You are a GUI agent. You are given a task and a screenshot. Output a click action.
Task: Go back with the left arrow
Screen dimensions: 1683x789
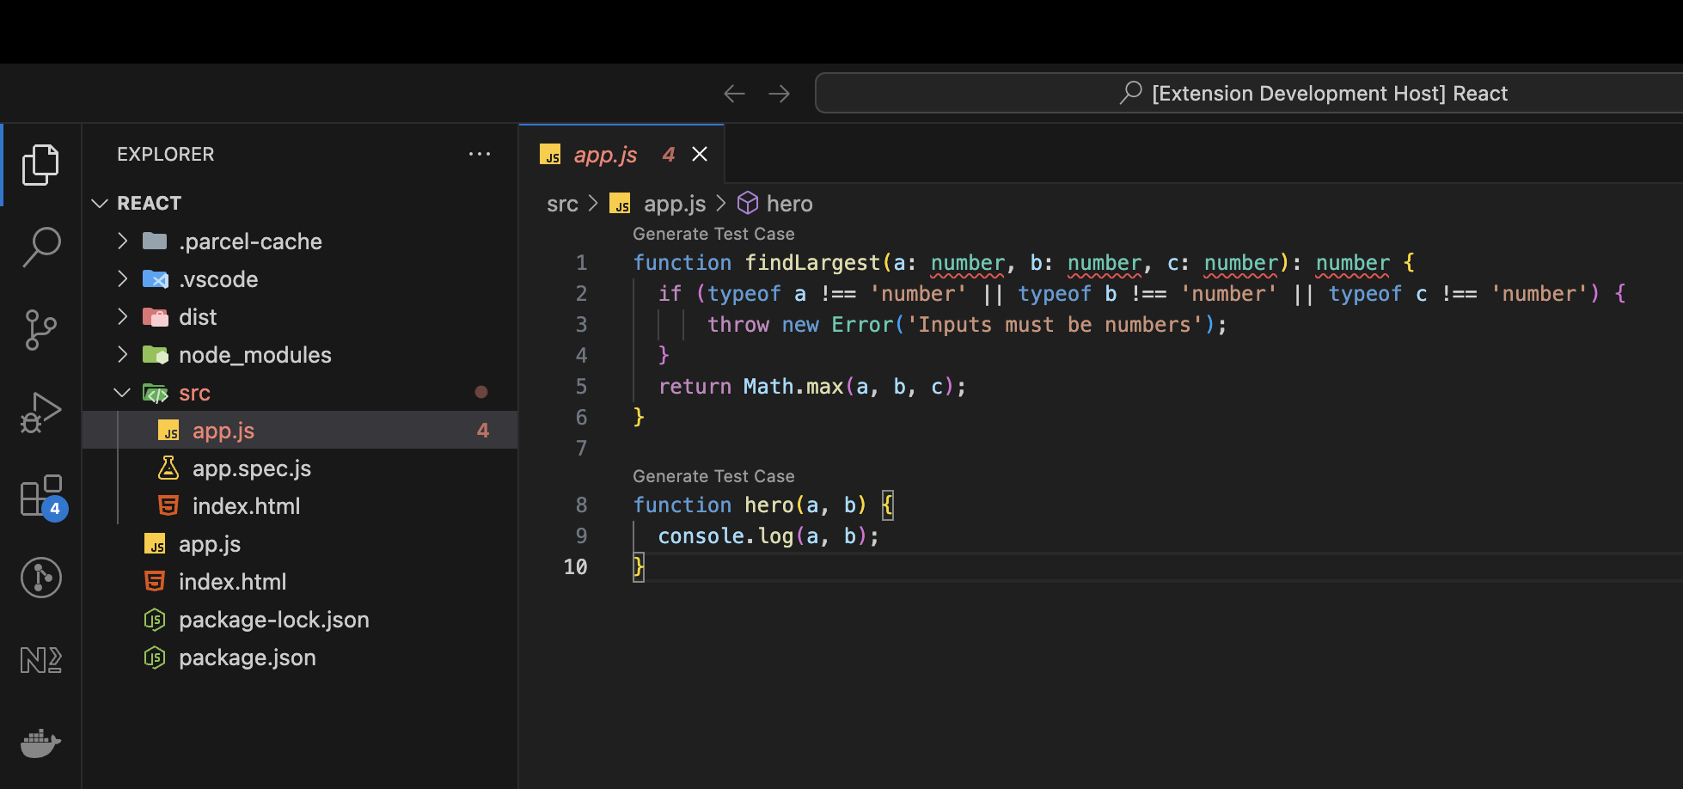pos(734,93)
